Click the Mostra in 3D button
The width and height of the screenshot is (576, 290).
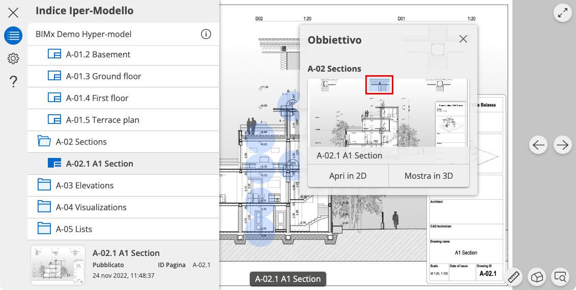click(428, 176)
